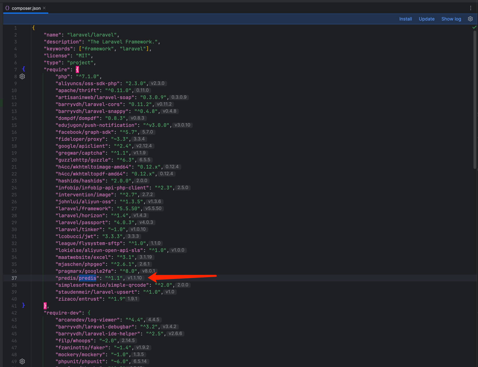
Task: Open Composer settings gear in the notification bar
Action: [x=470, y=19]
